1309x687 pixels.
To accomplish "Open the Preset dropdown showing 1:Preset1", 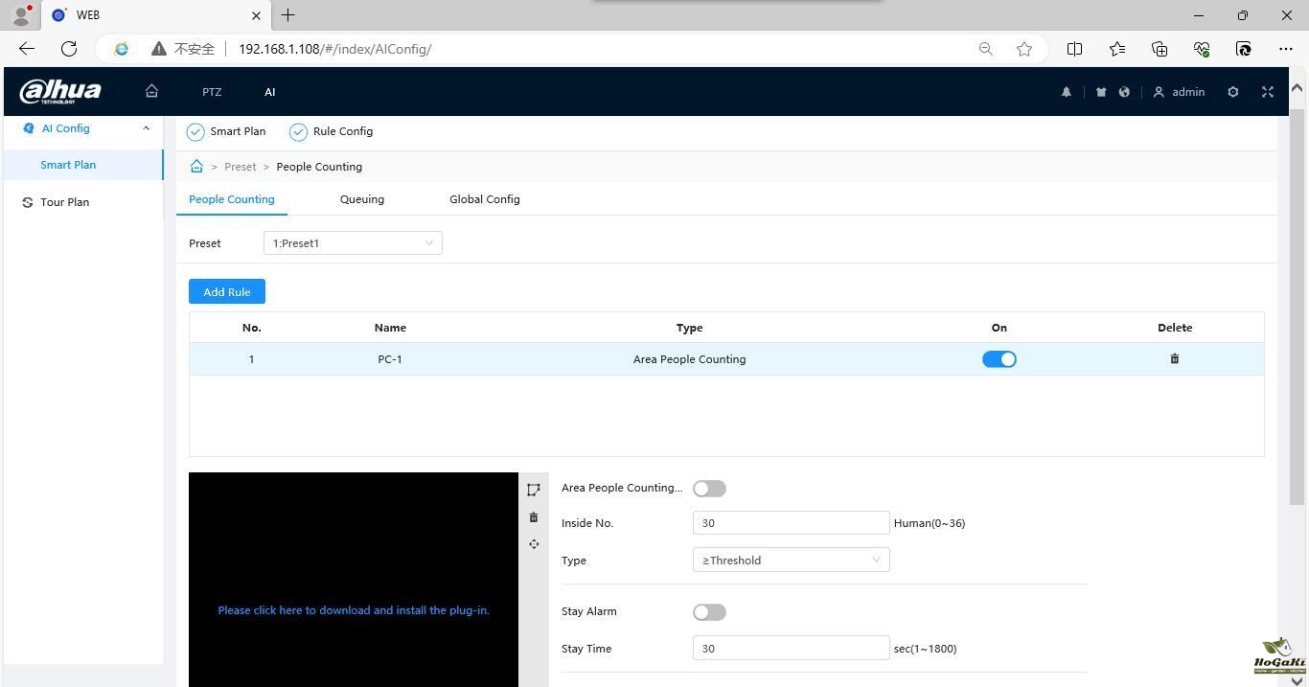I will coord(353,243).
